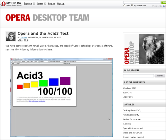This screenshot has height=140, width=166.
Task: Click the author avatar photo
Action: tap(11, 36)
